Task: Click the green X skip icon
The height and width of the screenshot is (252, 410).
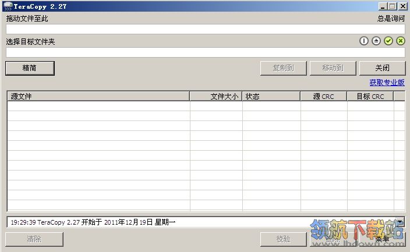Action: point(400,41)
